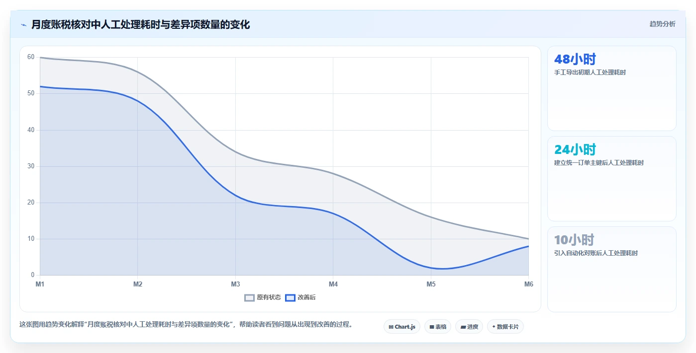Click the 改善后 legend label
Viewport: 696px width, 353px height.
(306, 297)
